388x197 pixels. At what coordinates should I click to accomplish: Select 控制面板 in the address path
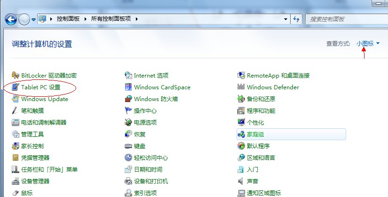[x=68, y=19]
